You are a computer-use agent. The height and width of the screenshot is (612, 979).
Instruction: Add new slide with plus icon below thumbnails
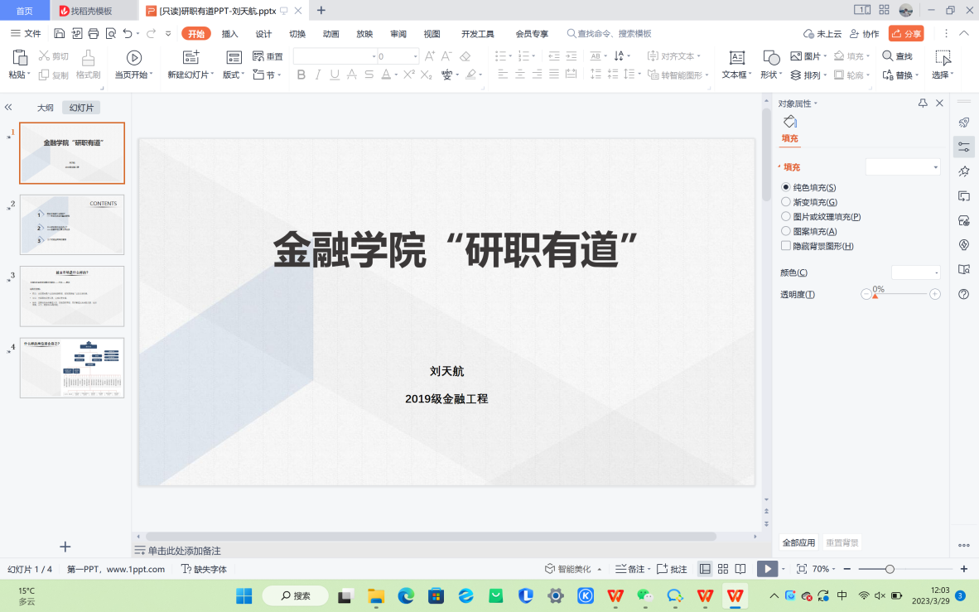coord(65,547)
